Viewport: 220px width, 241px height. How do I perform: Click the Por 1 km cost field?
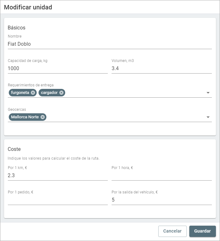[58, 176]
